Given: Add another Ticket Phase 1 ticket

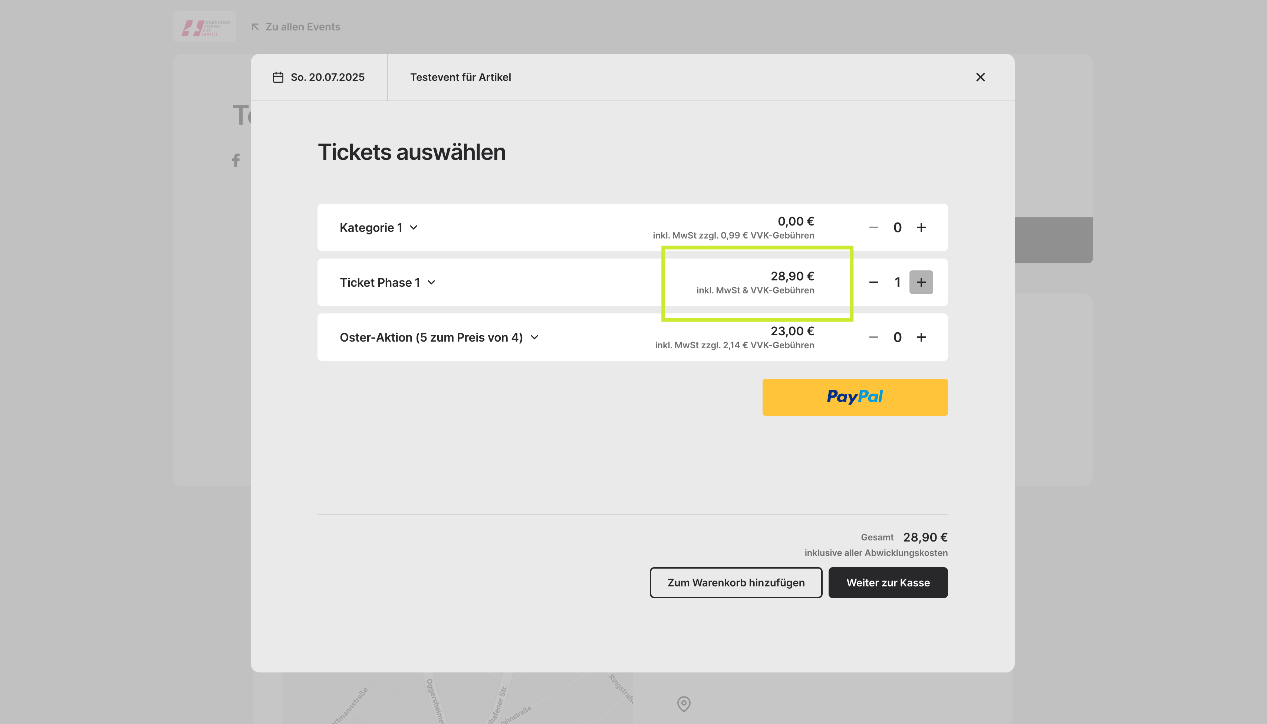Looking at the screenshot, I should point(921,282).
